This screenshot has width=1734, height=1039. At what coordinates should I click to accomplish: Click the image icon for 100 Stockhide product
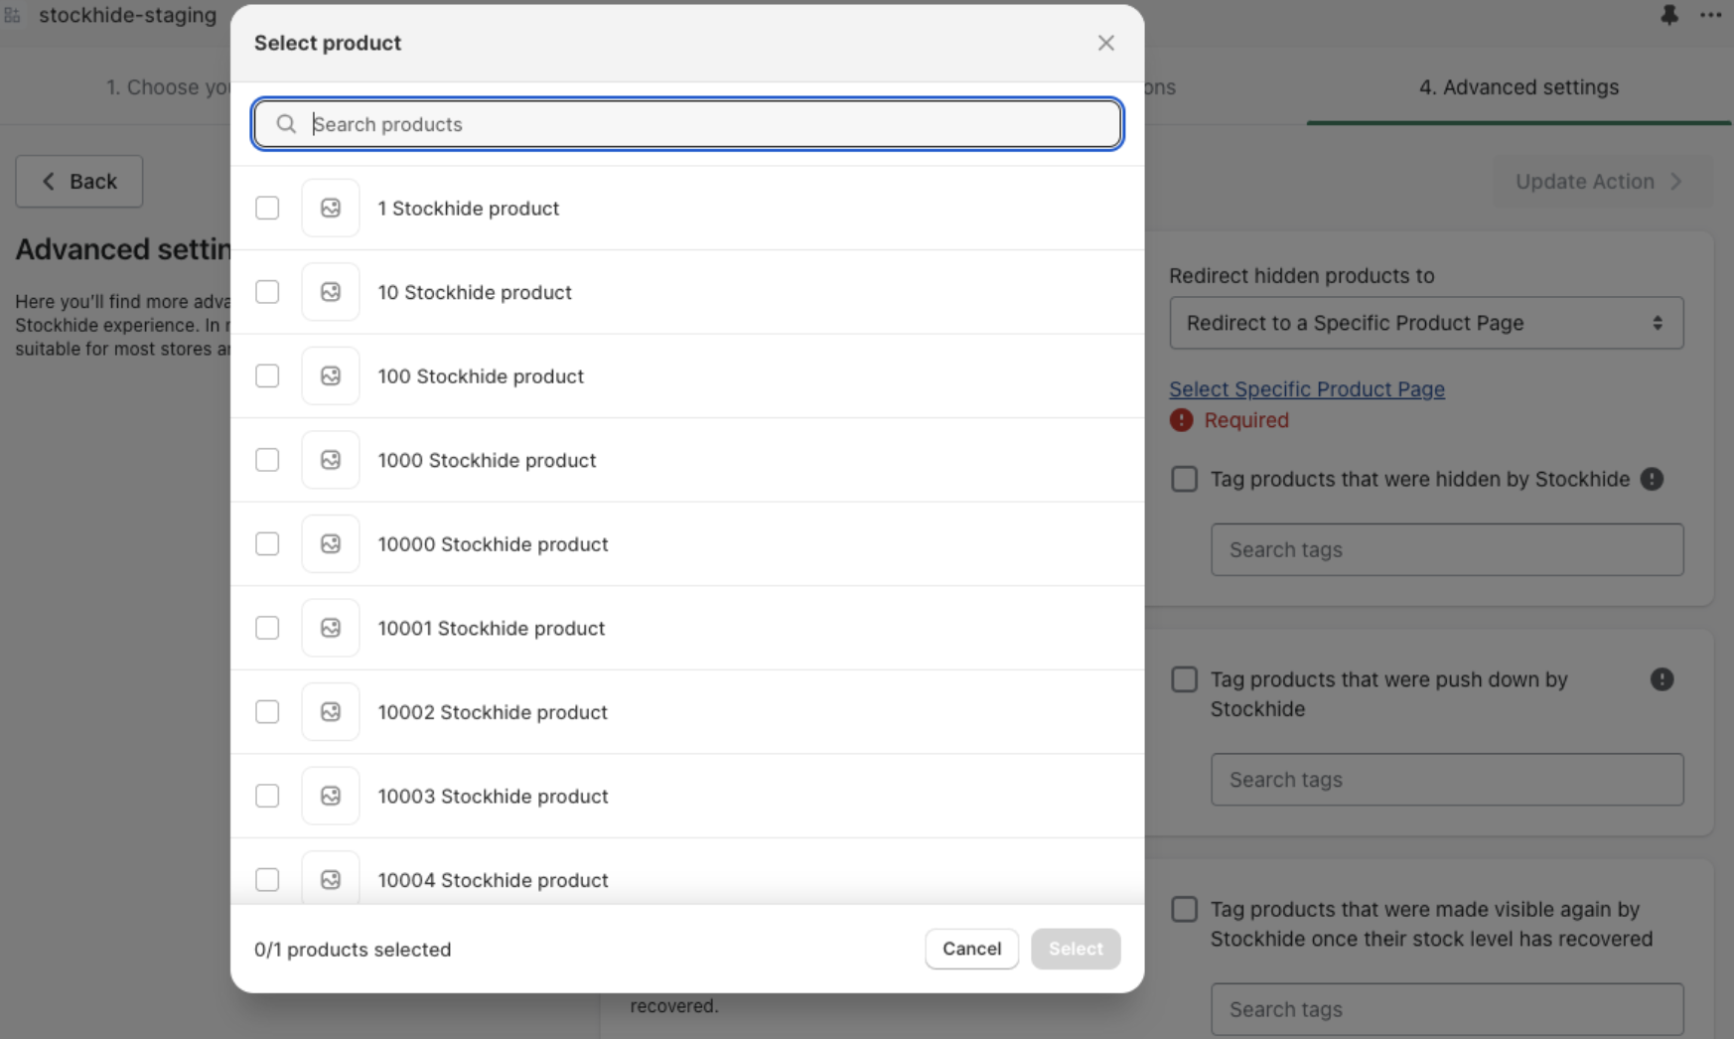(x=331, y=376)
